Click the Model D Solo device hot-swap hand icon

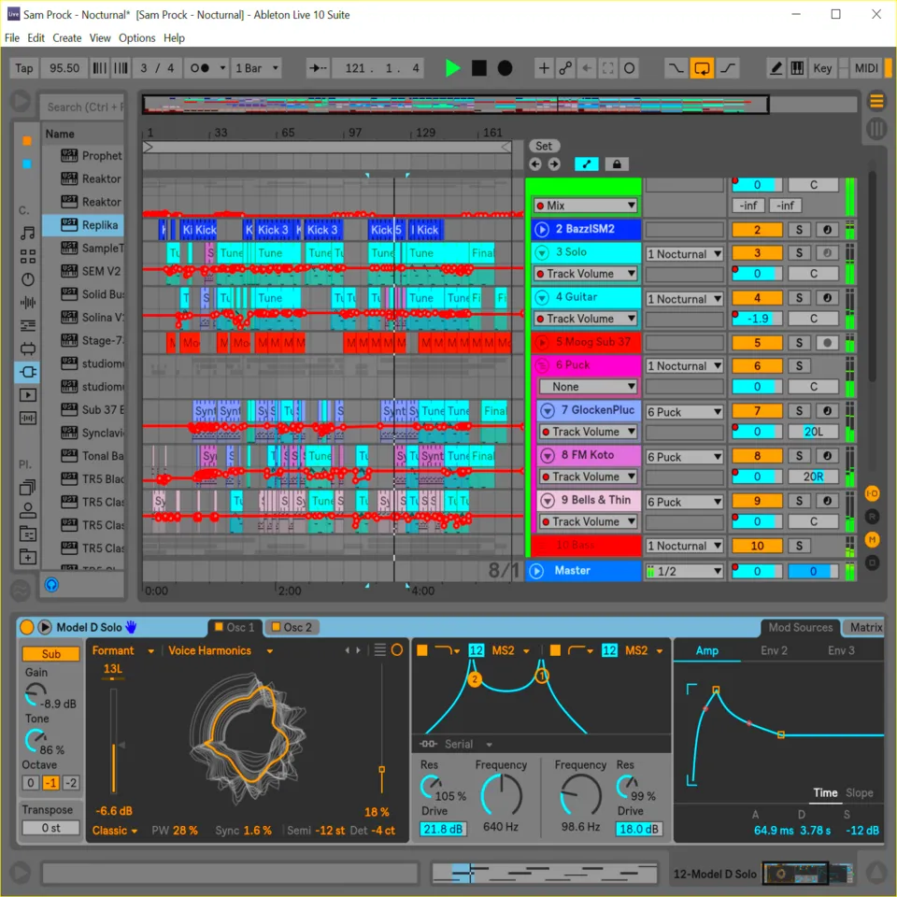(131, 627)
